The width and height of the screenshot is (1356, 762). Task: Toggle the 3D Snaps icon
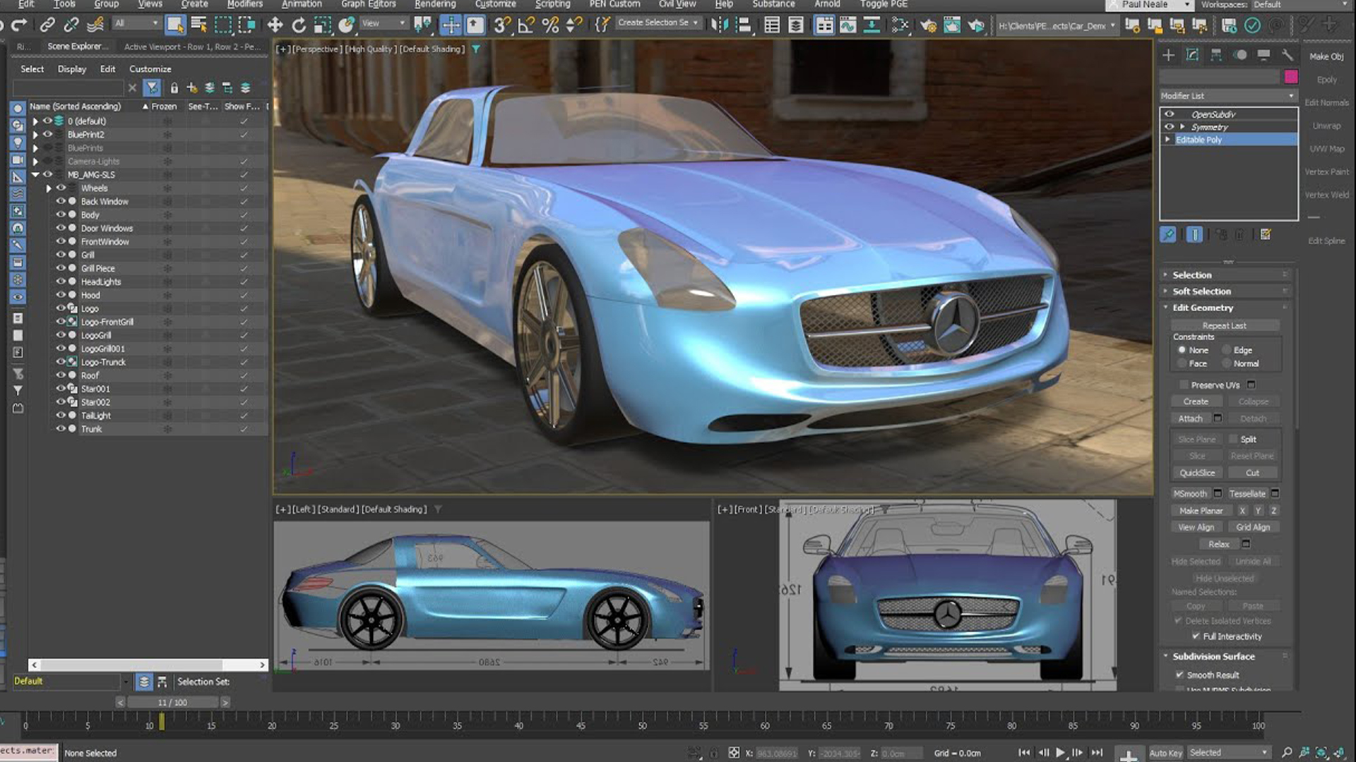tap(502, 25)
